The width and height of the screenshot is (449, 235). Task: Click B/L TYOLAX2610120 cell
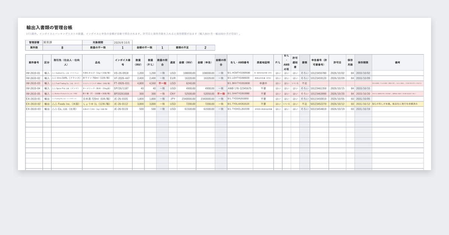click(x=240, y=104)
